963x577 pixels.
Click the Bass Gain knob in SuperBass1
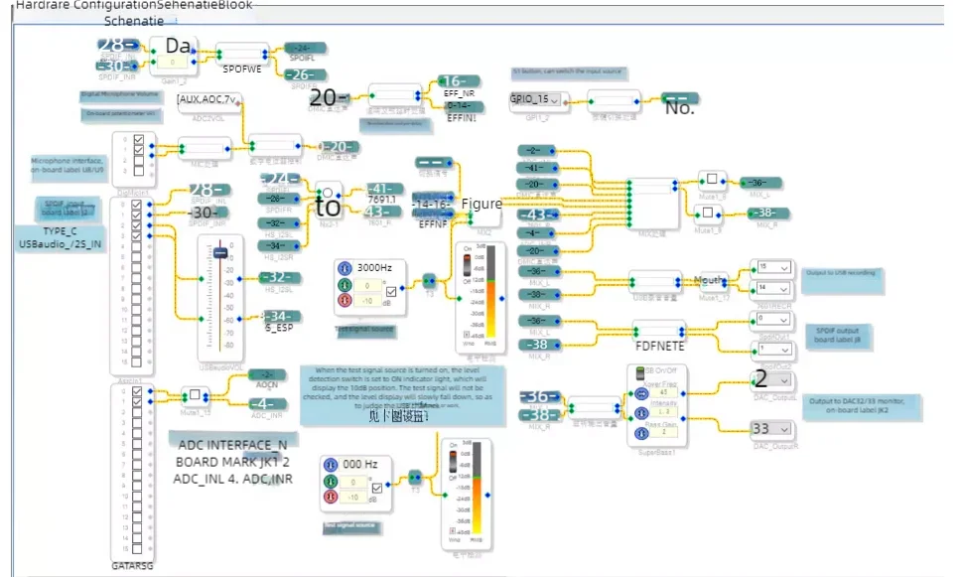(x=641, y=433)
